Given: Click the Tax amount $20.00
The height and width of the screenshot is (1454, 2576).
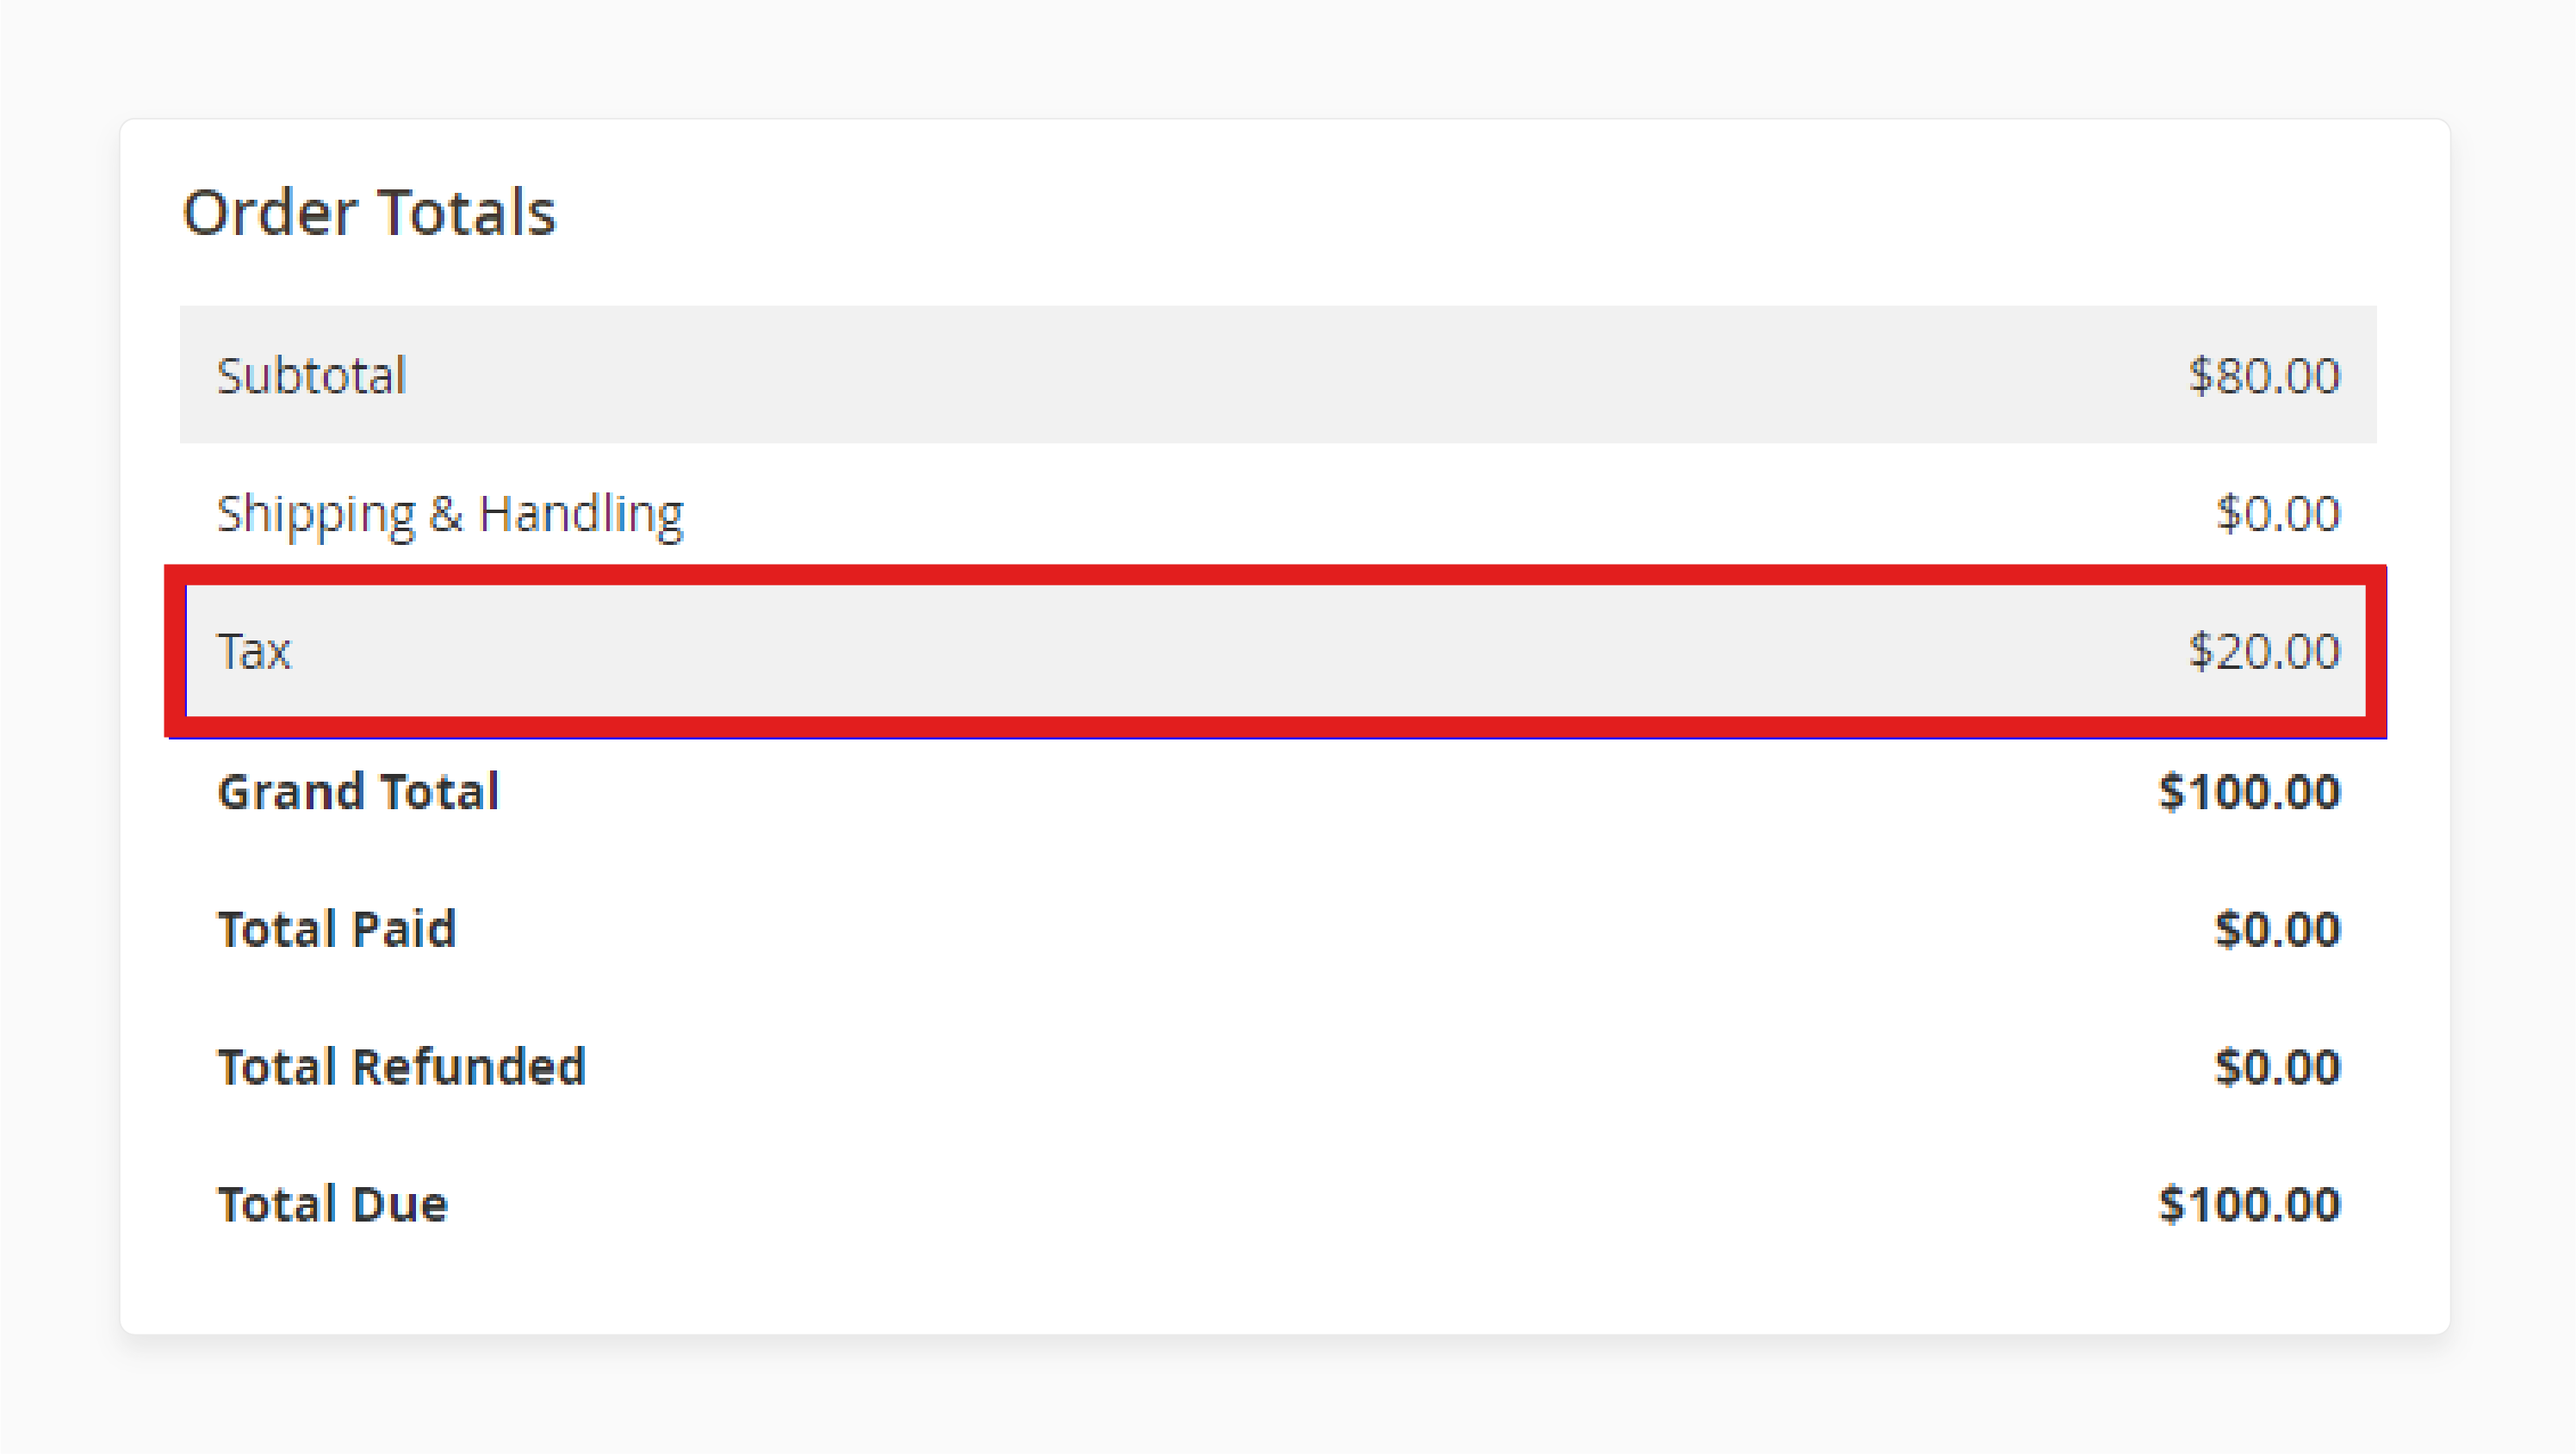Looking at the screenshot, I should pos(2267,649).
